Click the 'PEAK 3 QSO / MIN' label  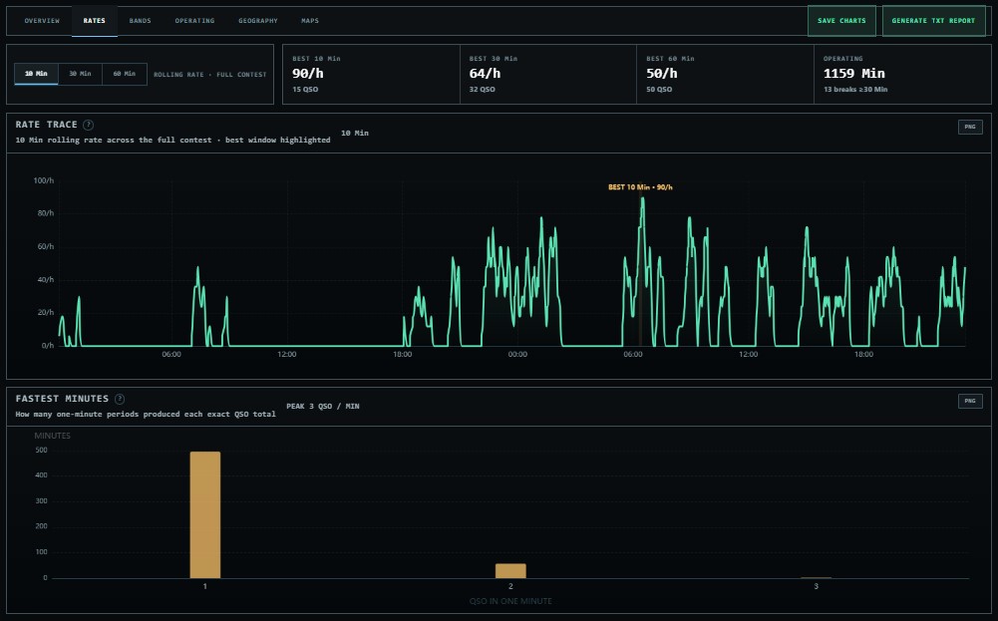pos(323,406)
